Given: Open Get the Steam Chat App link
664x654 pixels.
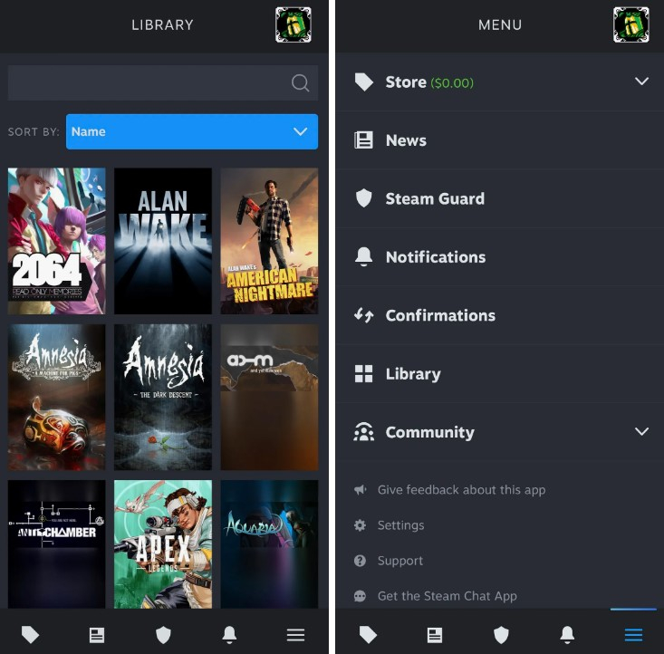Looking at the screenshot, I should (x=447, y=596).
